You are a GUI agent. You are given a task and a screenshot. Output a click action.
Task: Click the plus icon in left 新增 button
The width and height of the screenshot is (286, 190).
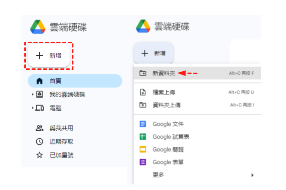pyautogui.click(x=40, y=56)
